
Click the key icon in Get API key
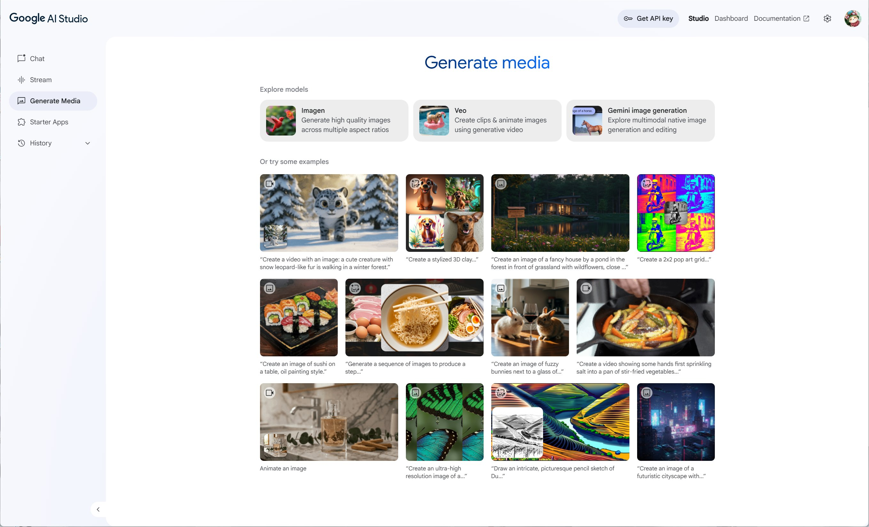[628, 19]
